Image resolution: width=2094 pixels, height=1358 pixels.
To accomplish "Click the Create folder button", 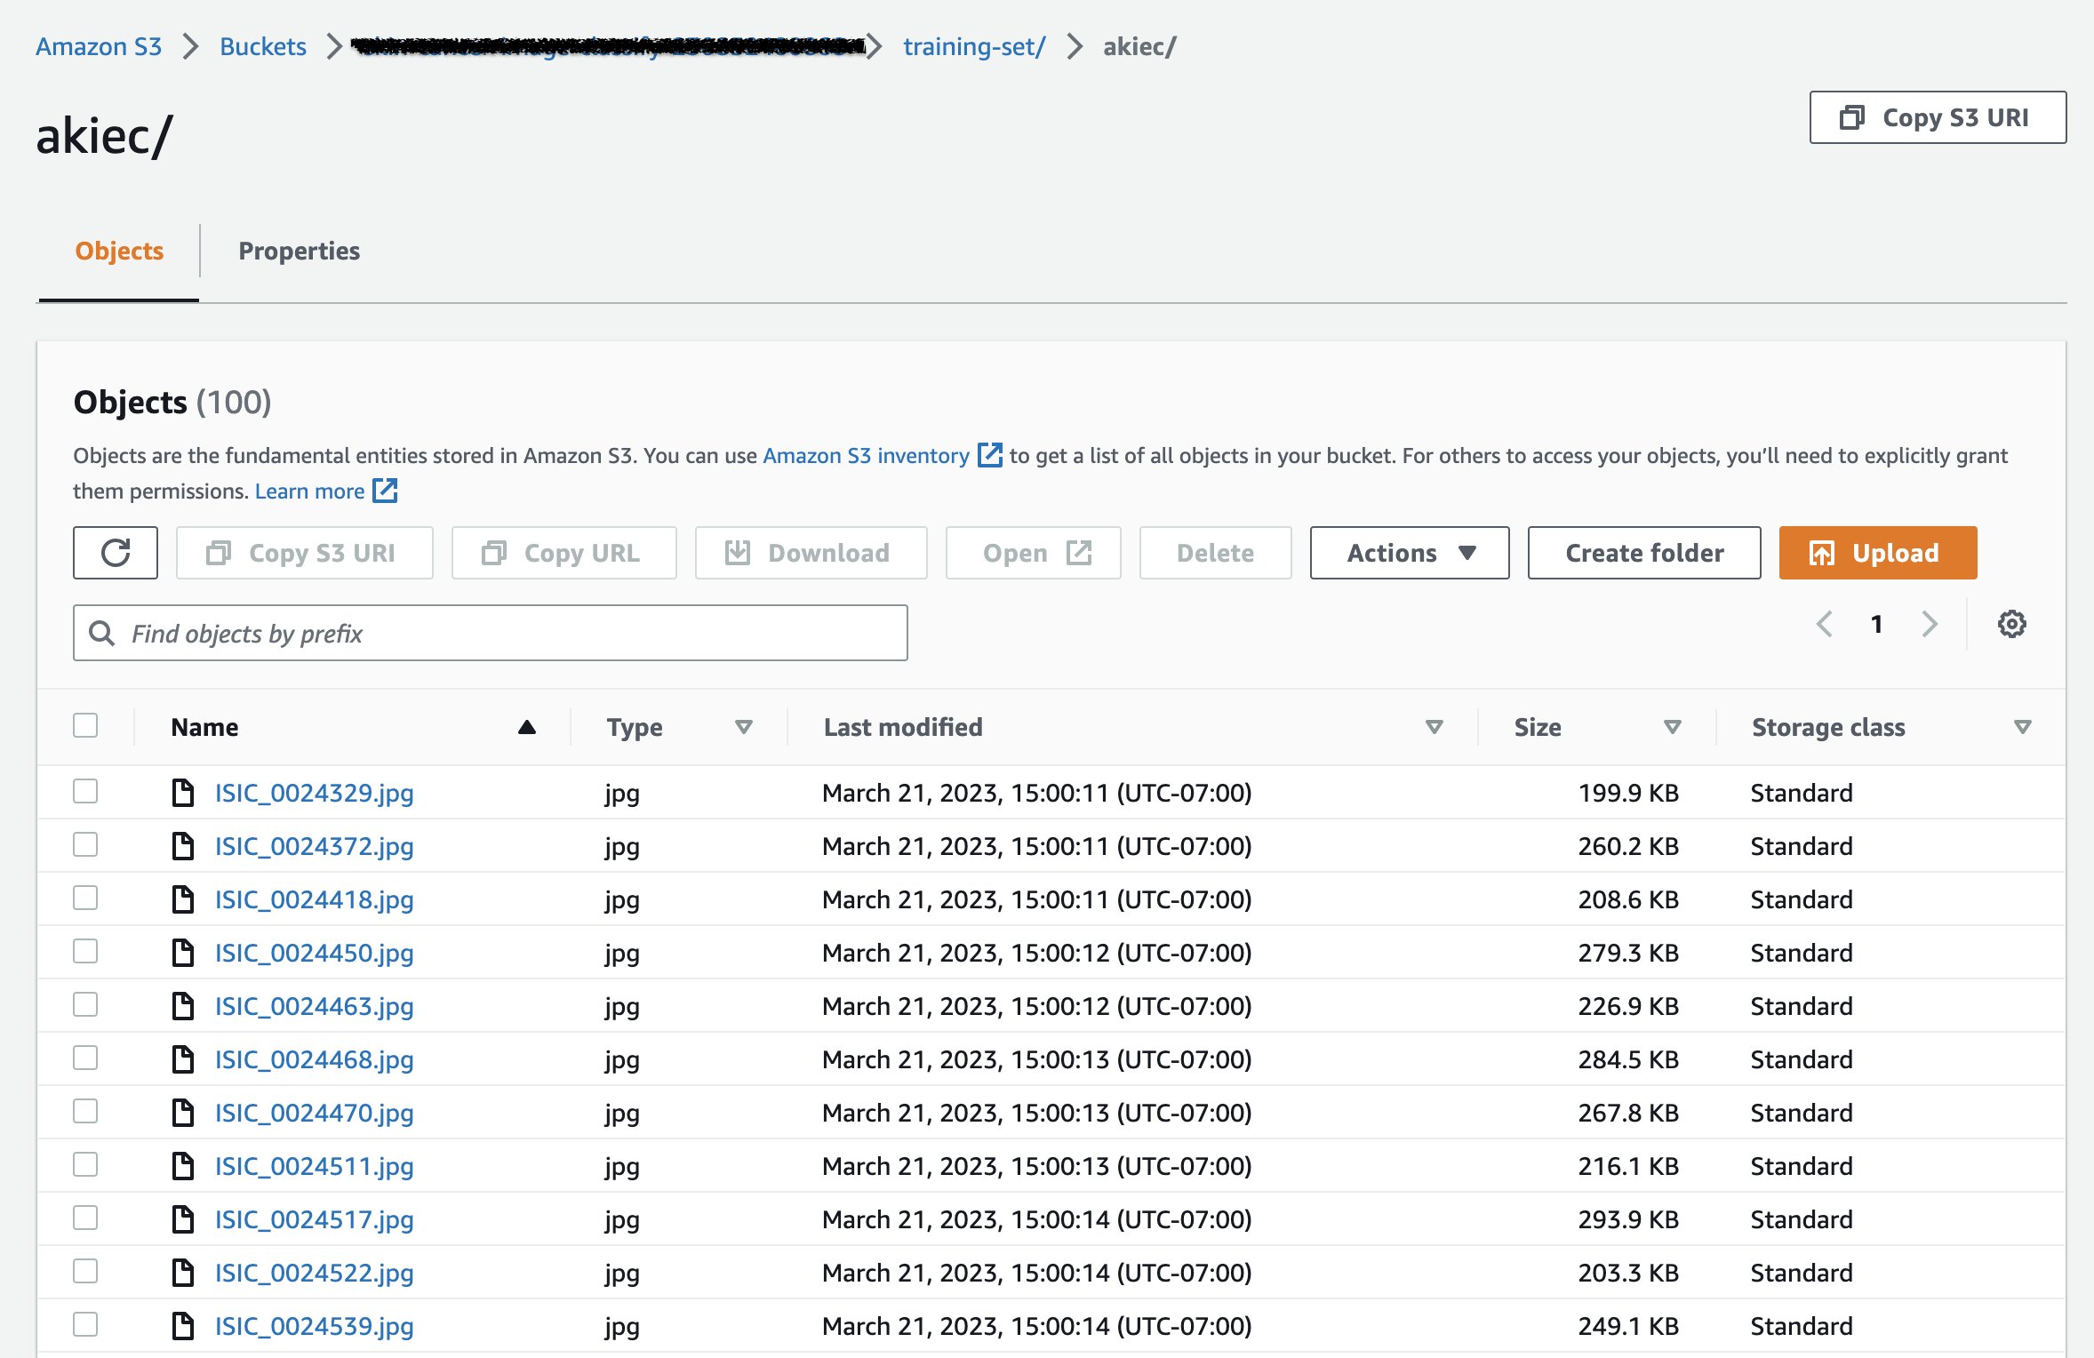I will click(x=1644, y=553).
